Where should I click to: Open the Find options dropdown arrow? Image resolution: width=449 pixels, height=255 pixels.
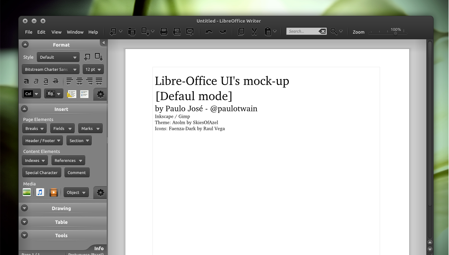coord(341,31)
